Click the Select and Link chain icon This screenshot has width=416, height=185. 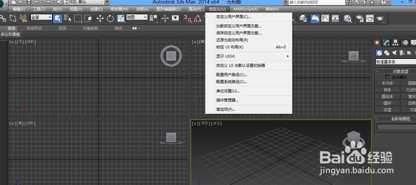pos(3,18)
